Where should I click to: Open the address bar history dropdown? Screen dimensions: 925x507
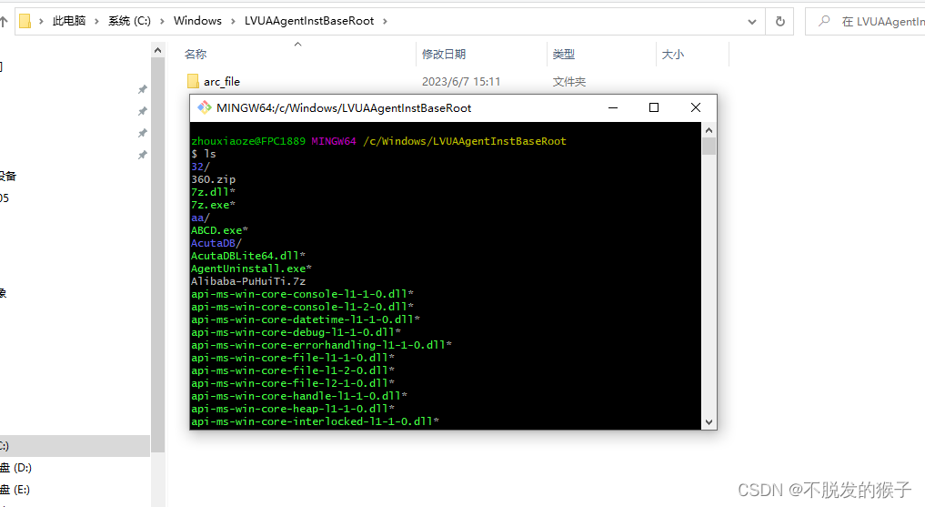coord(752,22)
